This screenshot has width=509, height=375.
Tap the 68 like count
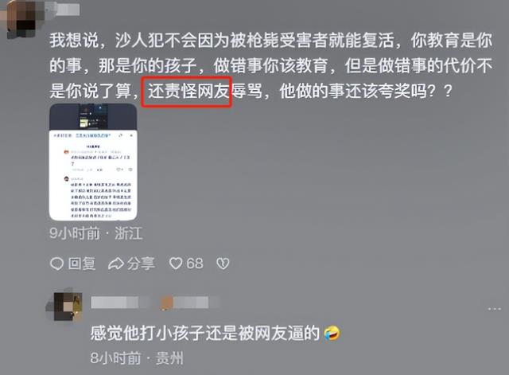point(195,264)
